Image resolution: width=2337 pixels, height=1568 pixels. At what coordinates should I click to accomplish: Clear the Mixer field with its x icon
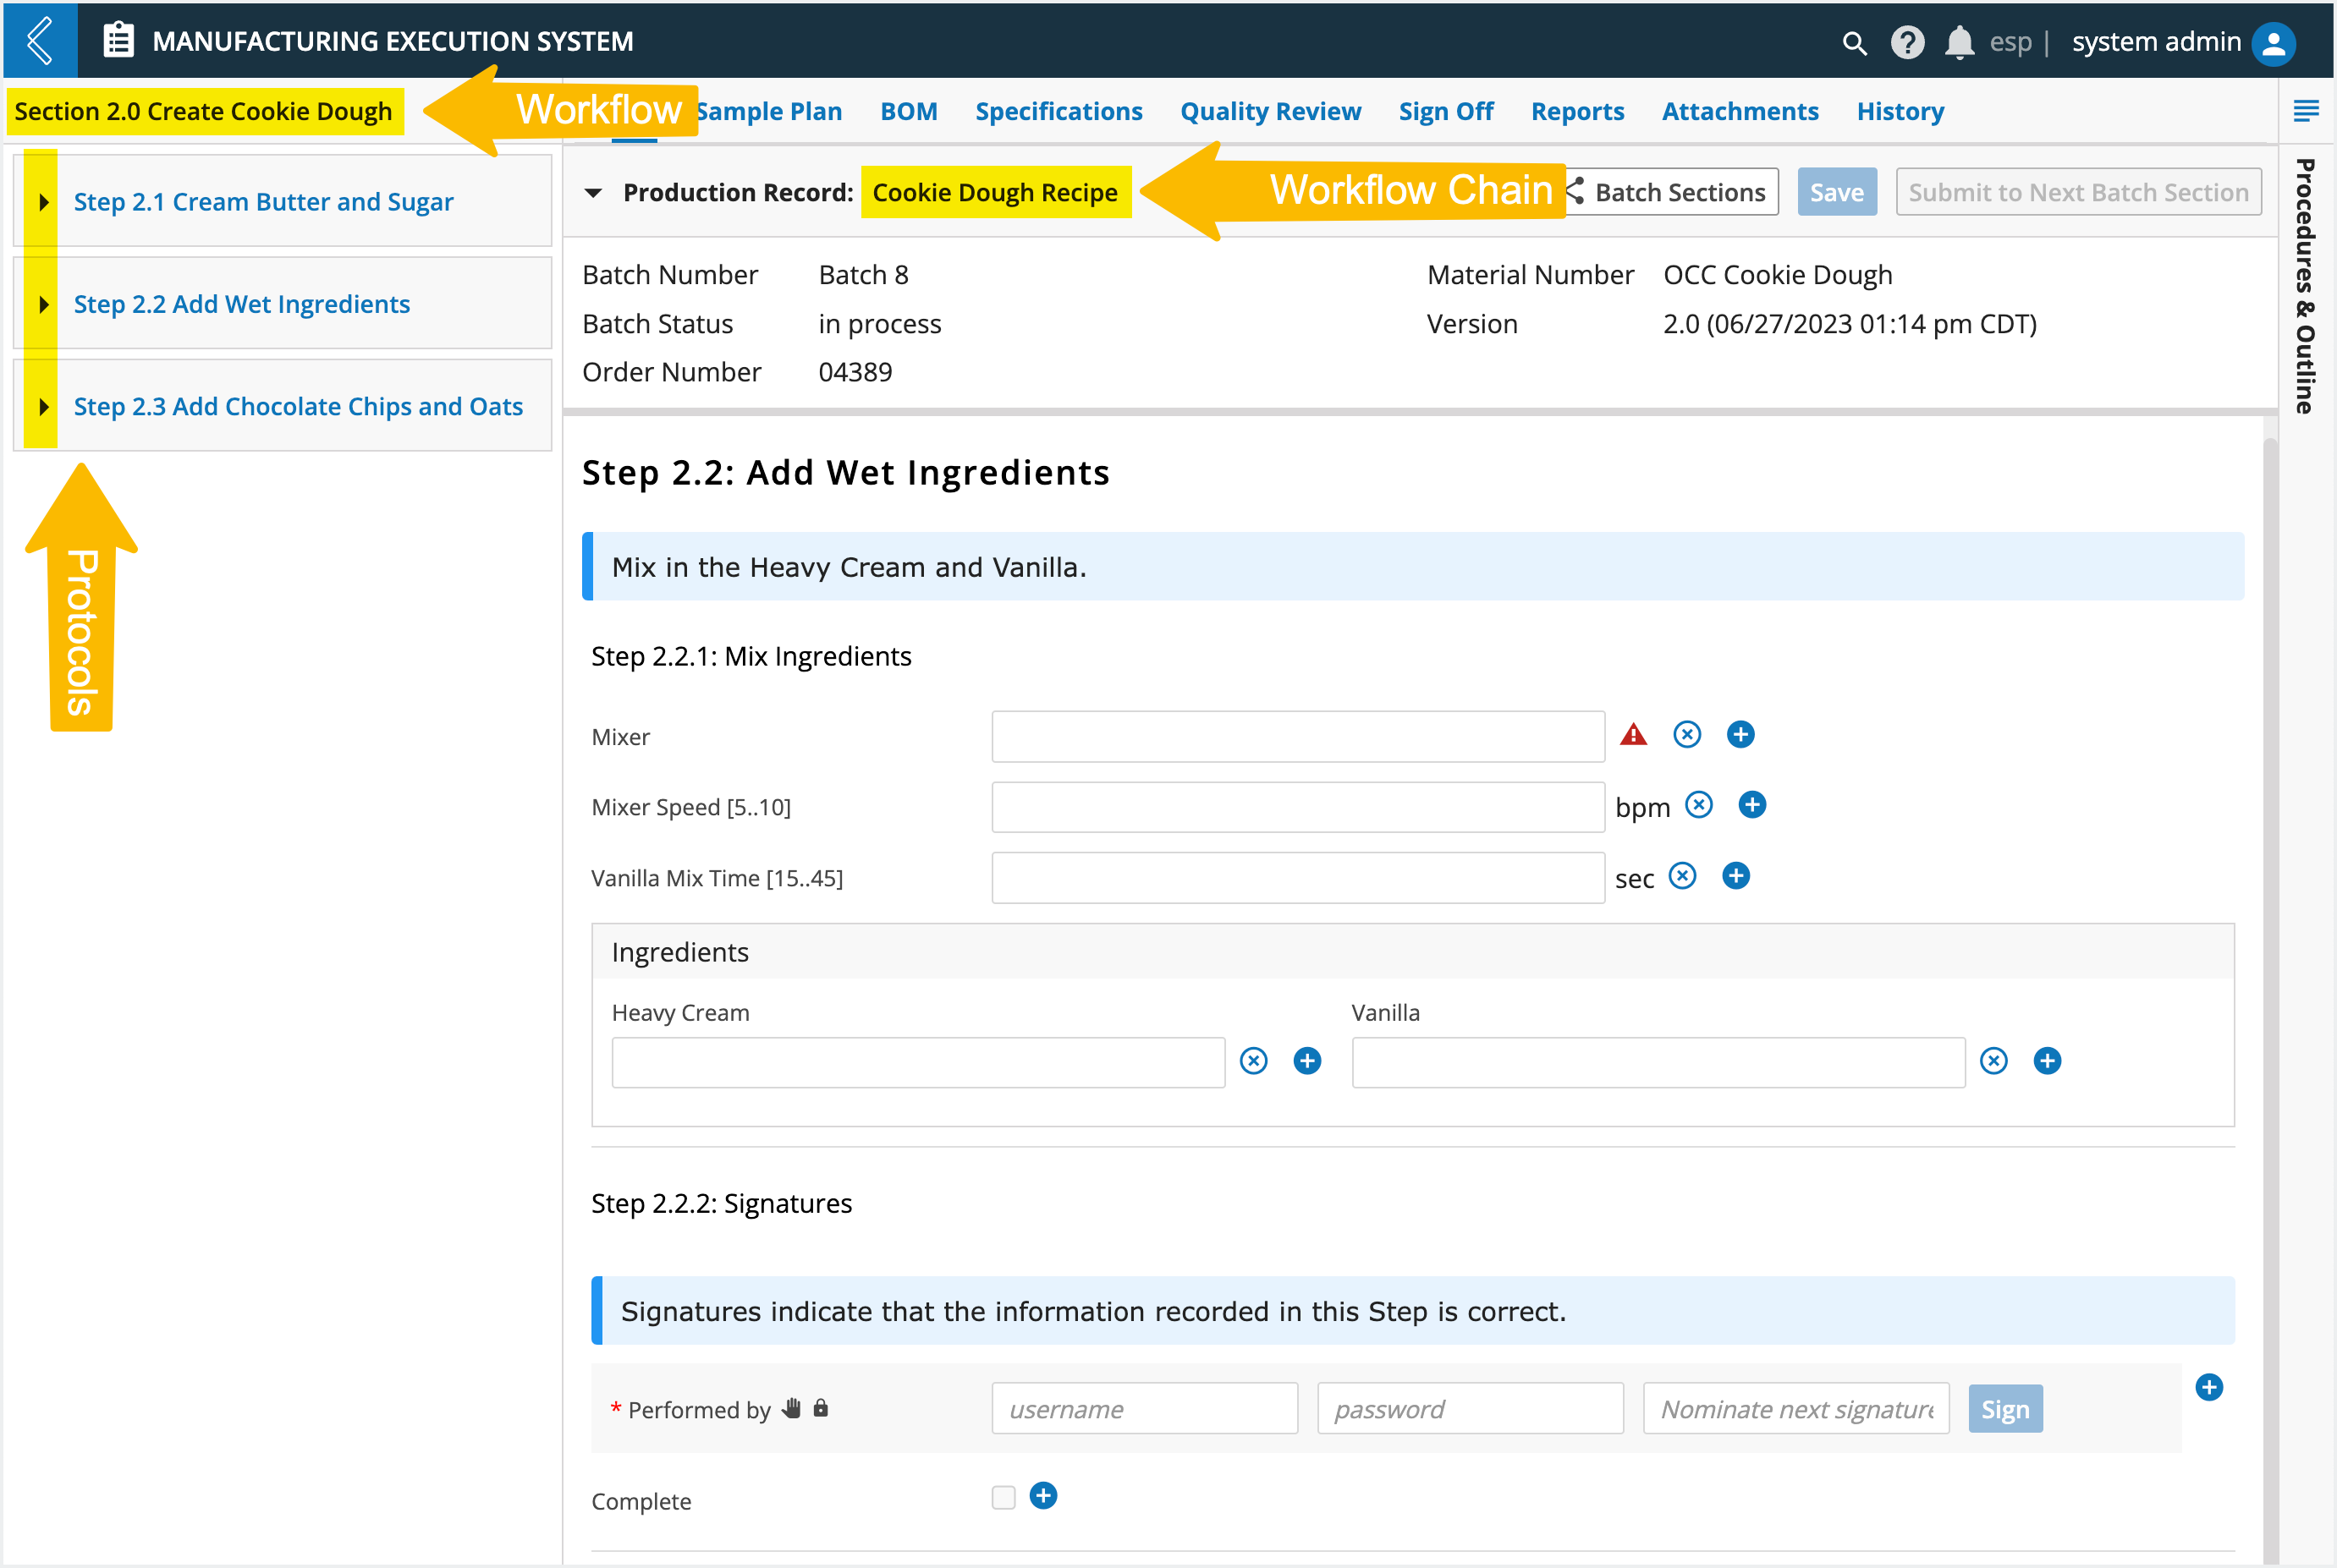pos(1686,735)
